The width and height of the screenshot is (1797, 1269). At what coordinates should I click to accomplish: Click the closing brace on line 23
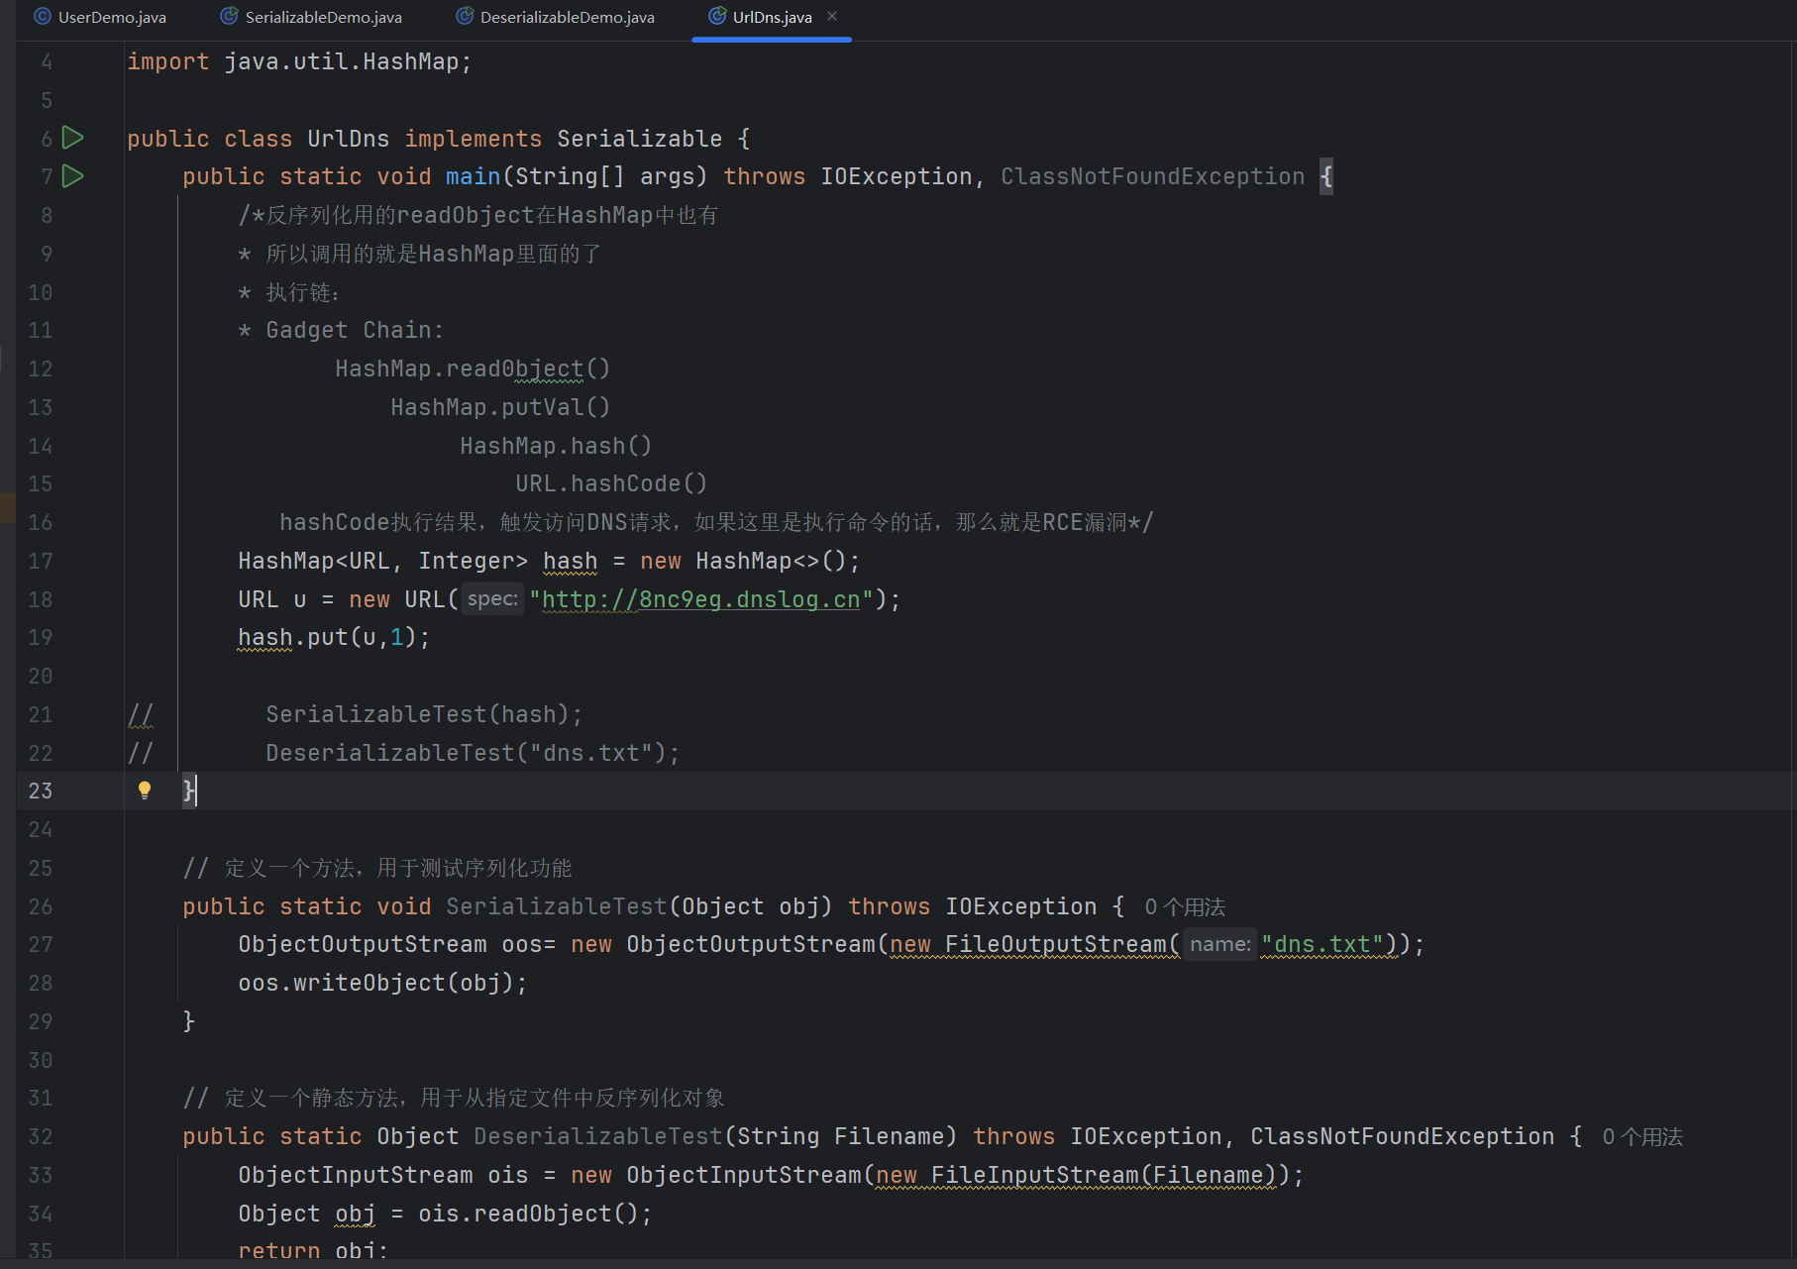tap(188, 791)
